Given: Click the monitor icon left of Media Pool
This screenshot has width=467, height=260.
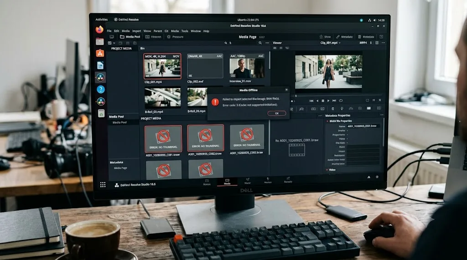Looking at the screenshot, I should coord(112,37).
